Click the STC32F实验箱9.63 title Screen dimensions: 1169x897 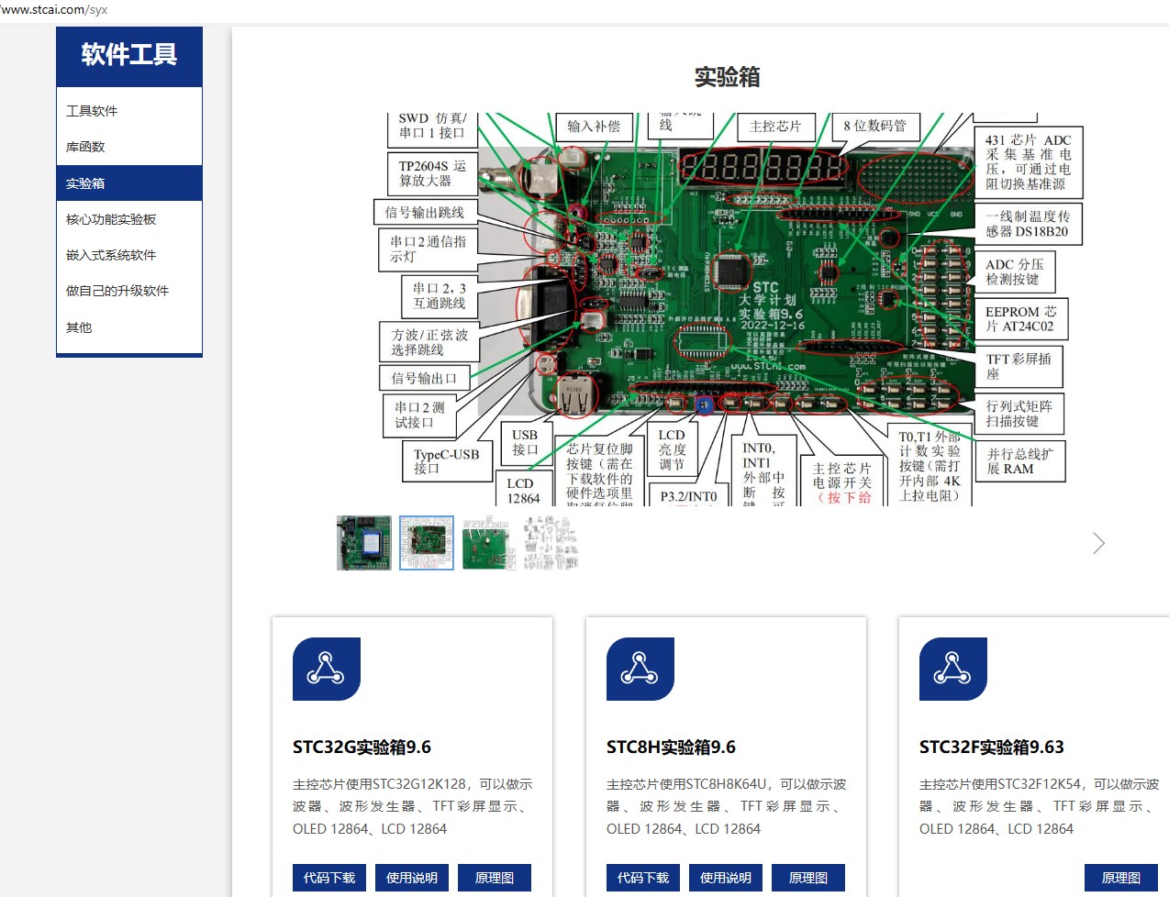992,747
